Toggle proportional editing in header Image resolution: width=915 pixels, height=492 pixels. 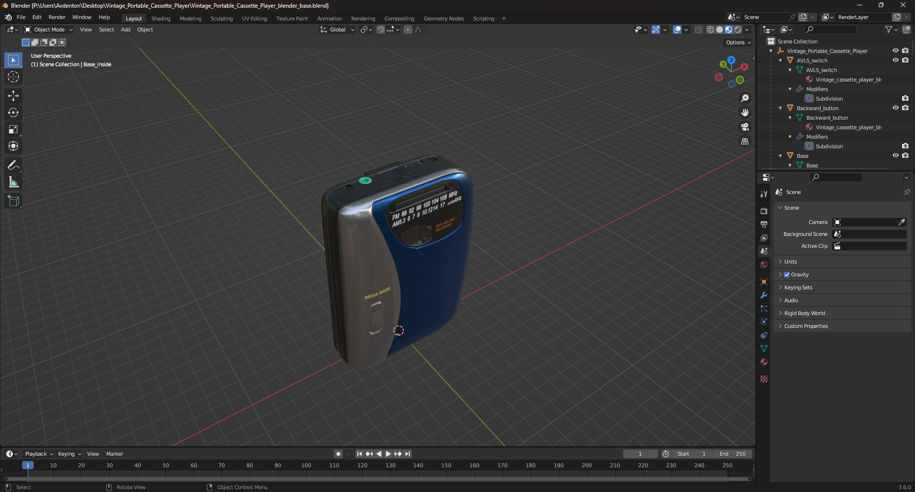[408, 30]
